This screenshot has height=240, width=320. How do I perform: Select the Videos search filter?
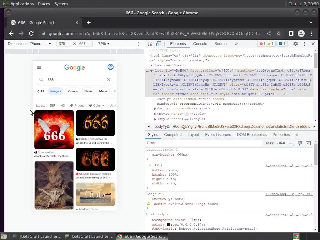click(x=72, y=91)
